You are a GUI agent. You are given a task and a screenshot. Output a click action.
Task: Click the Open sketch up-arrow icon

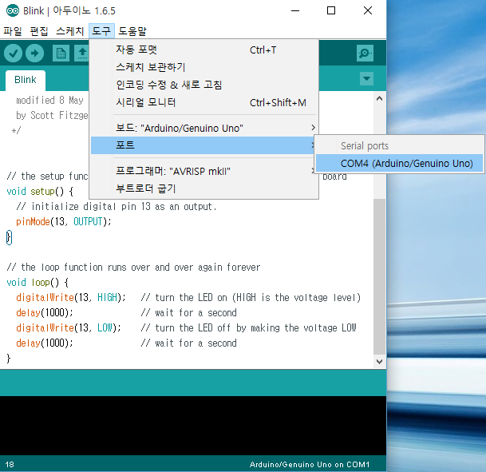[x=82, y=54]
